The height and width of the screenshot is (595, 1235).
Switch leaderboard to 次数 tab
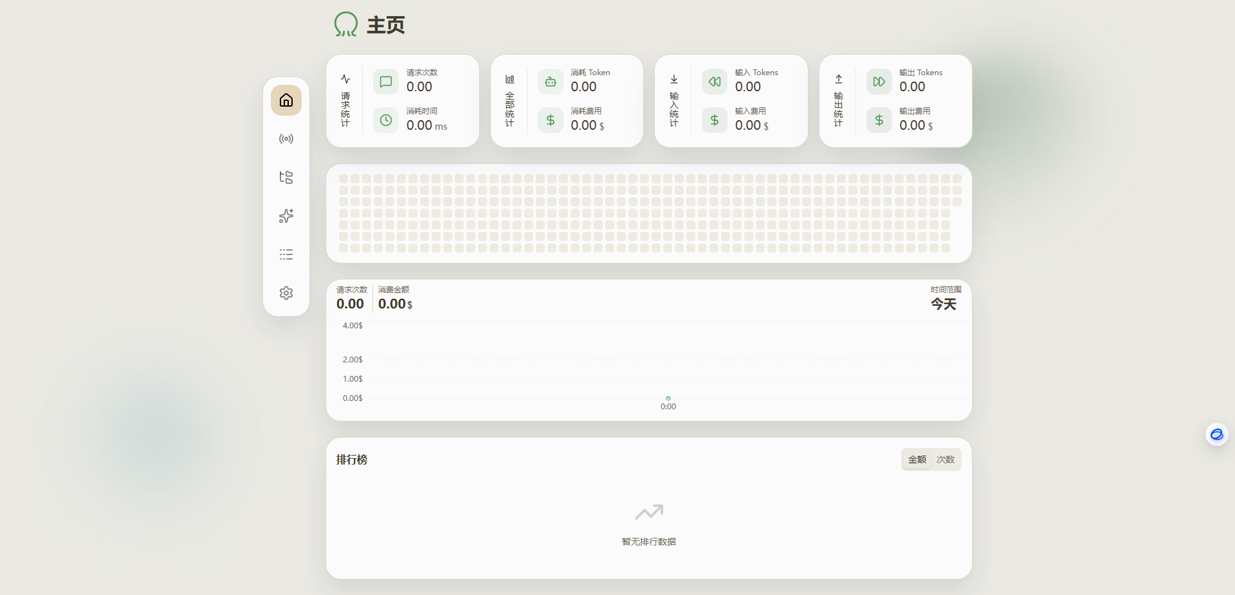[946, 459]
